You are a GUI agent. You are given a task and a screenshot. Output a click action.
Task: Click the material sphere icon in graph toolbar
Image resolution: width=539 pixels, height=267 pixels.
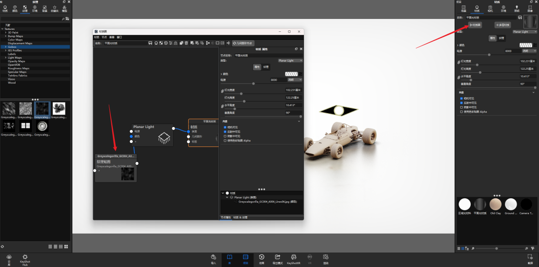click(x=156, y=43)
